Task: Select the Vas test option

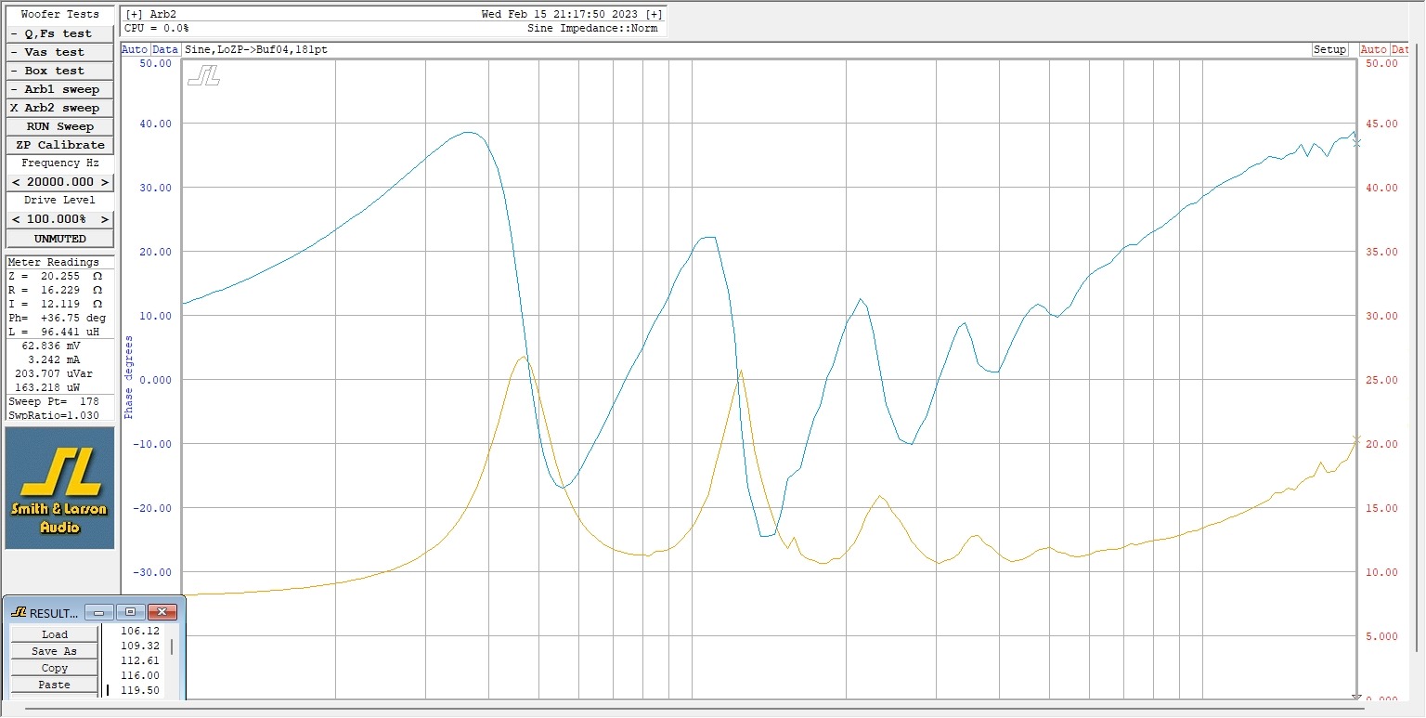Action: [x=60, y=52]
